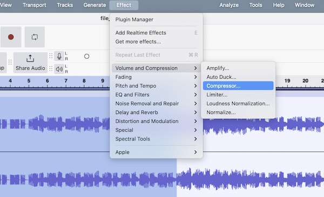Select the Compressor... effect
This screenshot has height=197, width=324.
[238, 86]
